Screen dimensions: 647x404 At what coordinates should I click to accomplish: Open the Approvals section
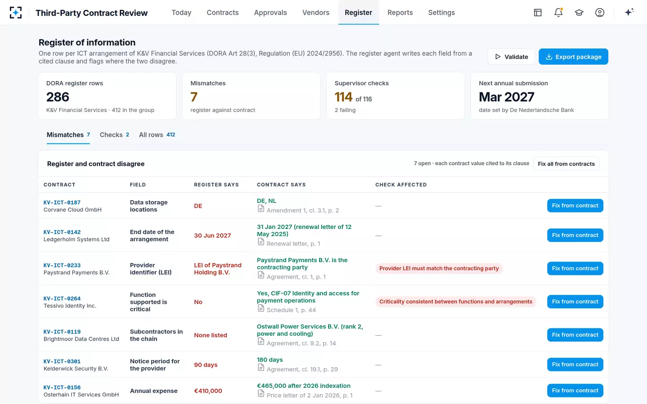coord(270,13)
